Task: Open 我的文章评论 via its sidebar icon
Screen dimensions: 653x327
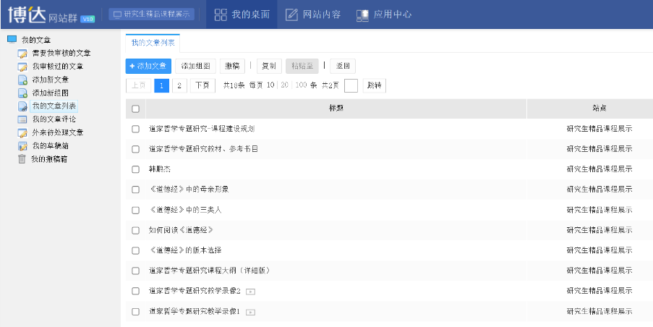Action: point(22,119)
